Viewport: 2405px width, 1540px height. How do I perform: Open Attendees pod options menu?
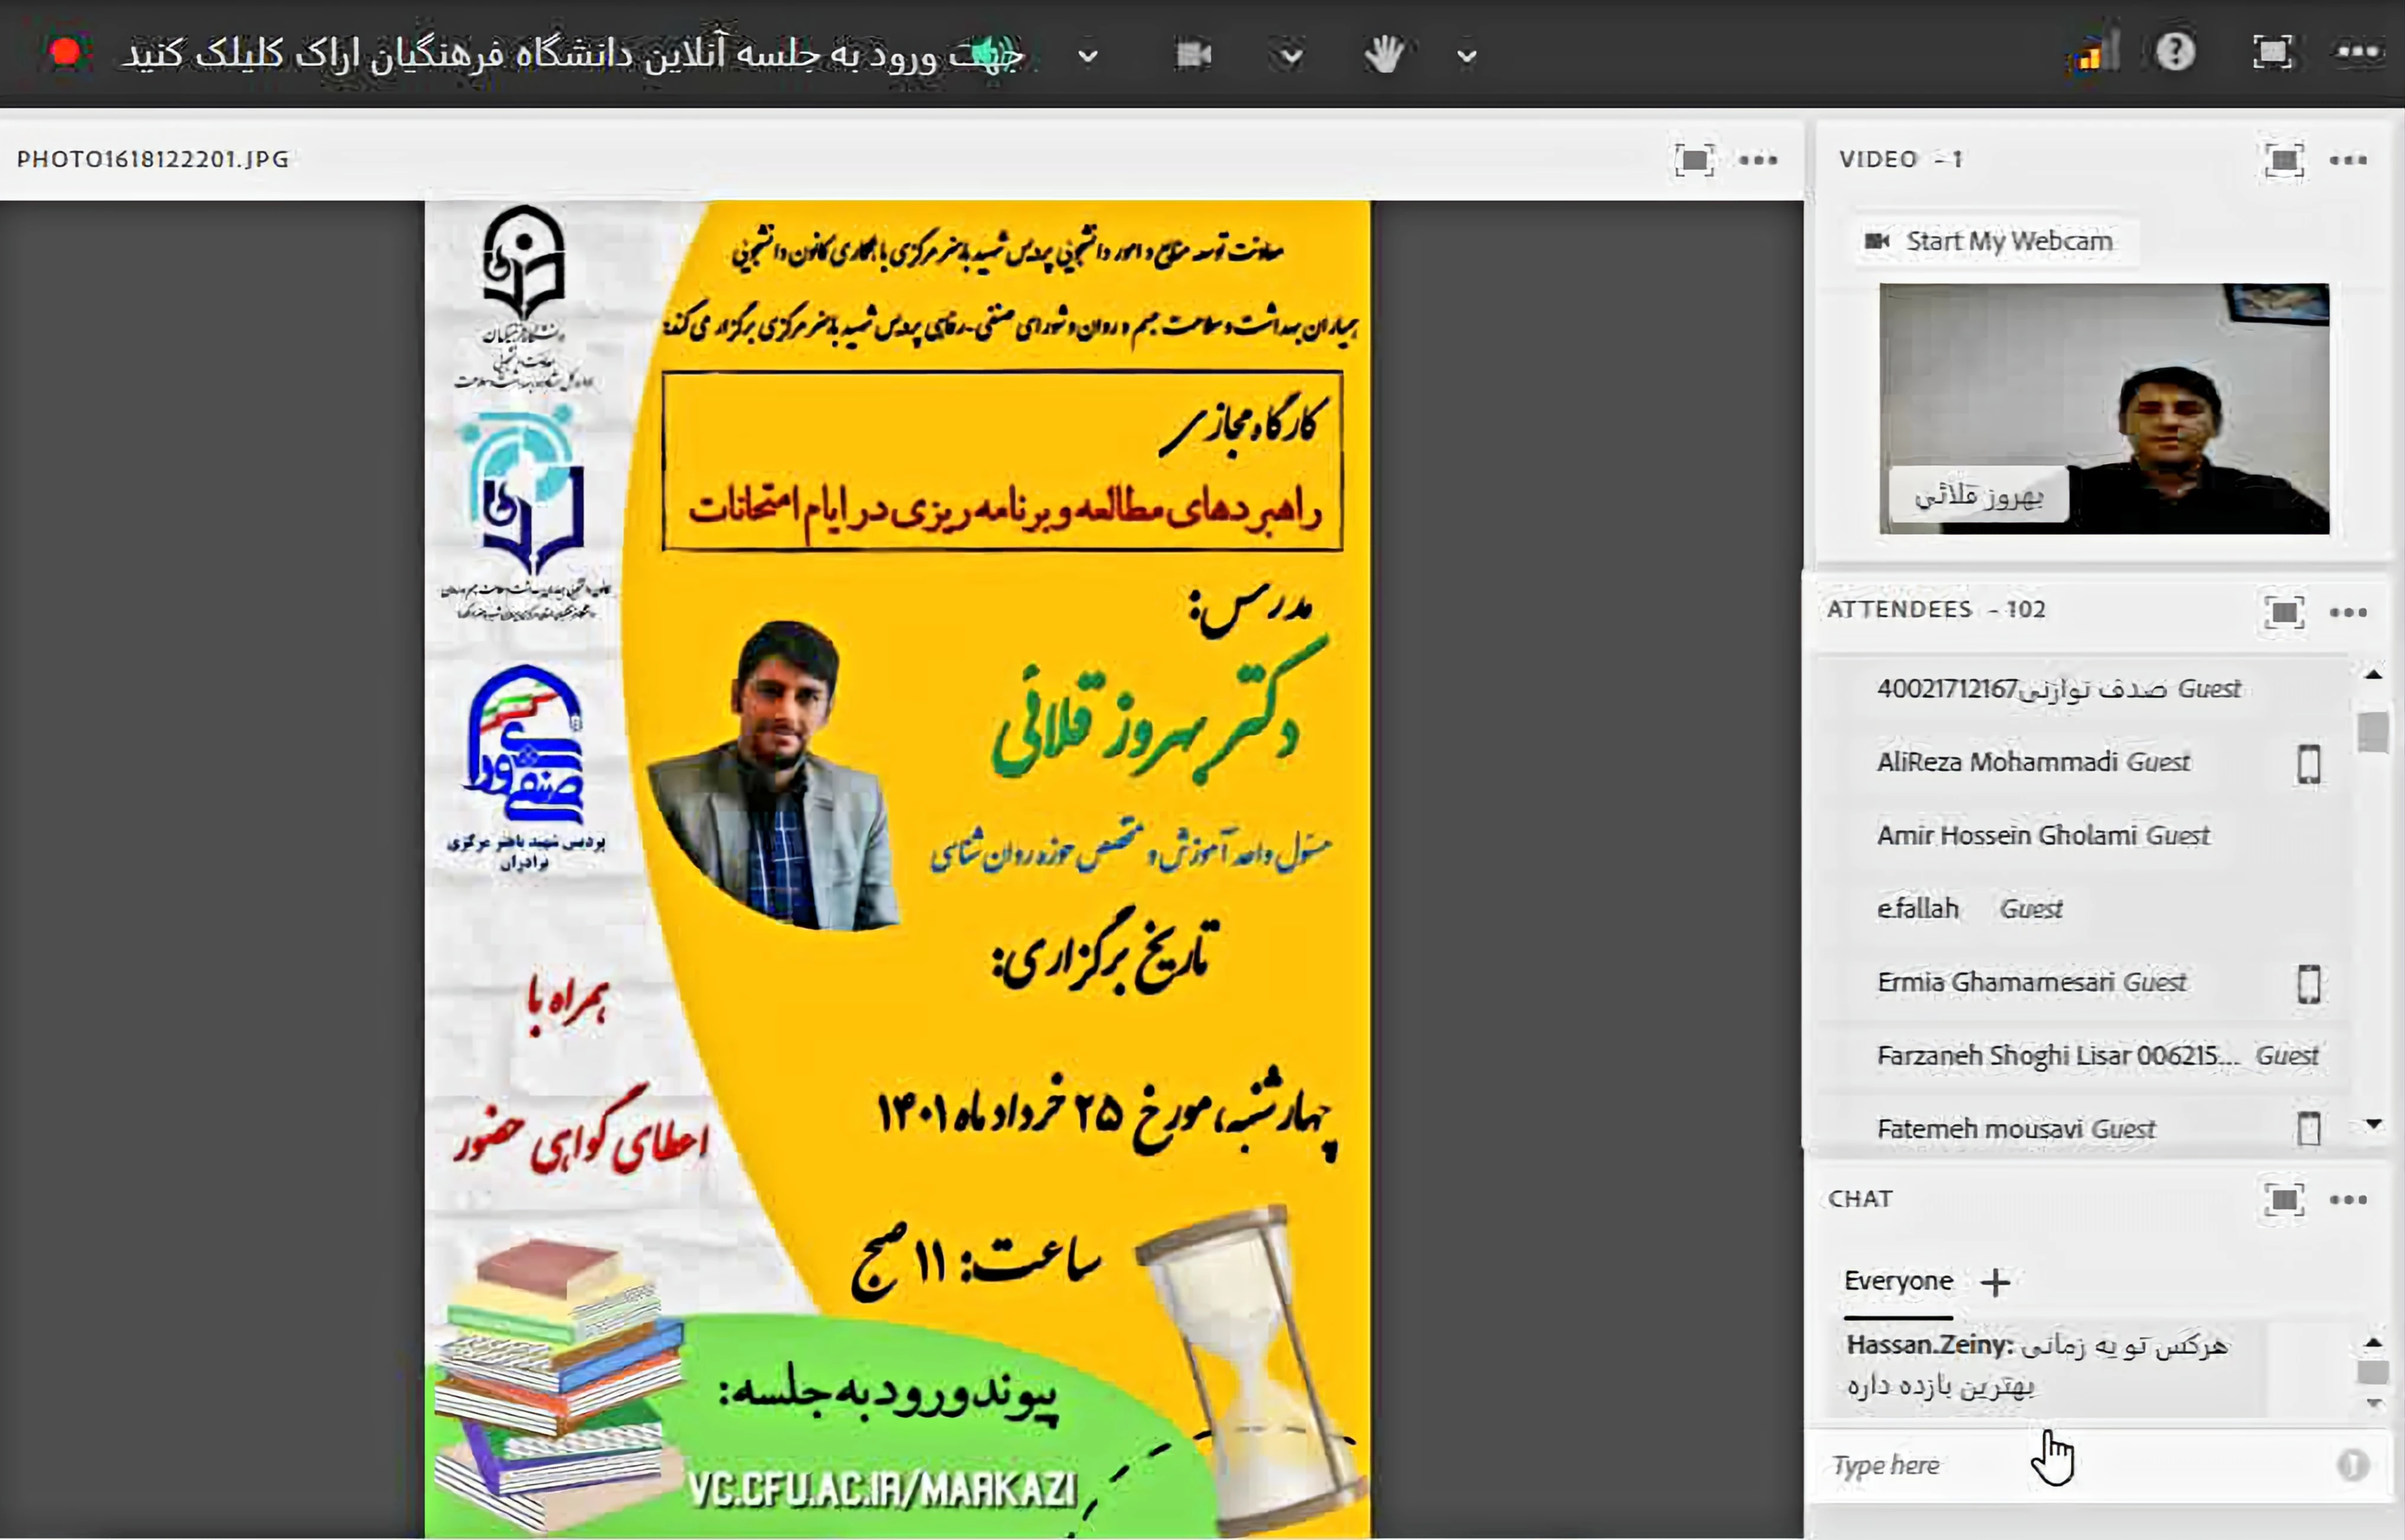2348,612
